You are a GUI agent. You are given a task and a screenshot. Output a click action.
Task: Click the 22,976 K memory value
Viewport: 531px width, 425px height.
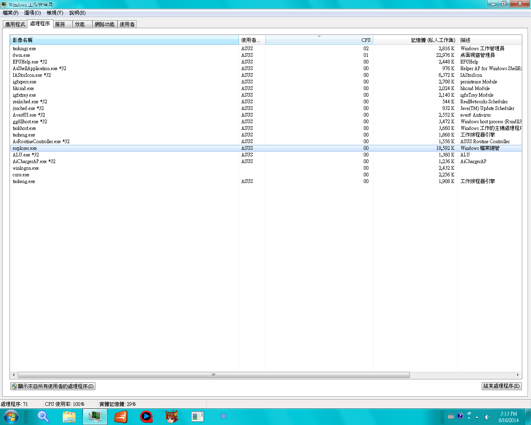[x=445, y=55]
